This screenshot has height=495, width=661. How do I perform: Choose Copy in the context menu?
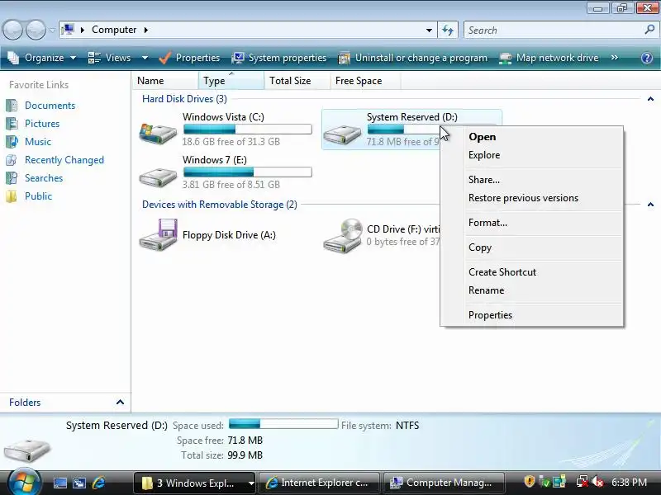[531, 247]
